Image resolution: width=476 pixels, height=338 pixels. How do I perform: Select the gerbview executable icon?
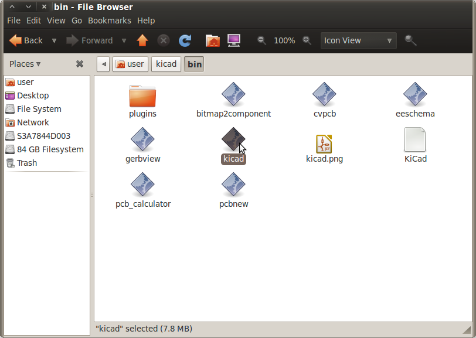tap(142, 139)
